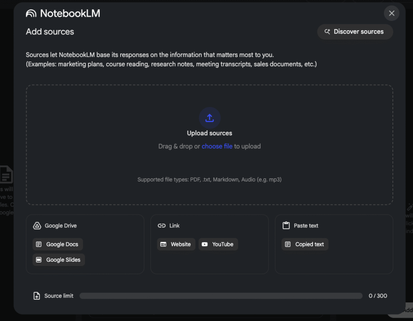Click the NotebookLM title text

pyautogui.click(x=70, y=13)
